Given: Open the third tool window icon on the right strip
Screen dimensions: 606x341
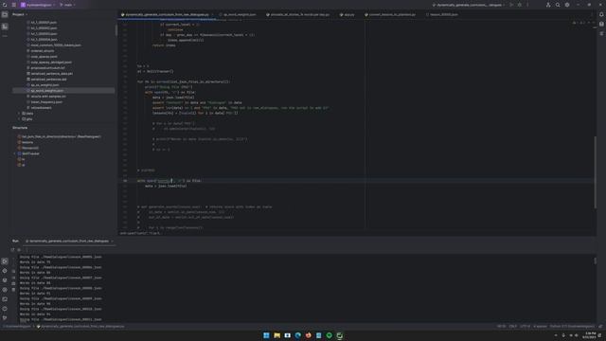Looking at the screenshot, I should pos(601,33).
